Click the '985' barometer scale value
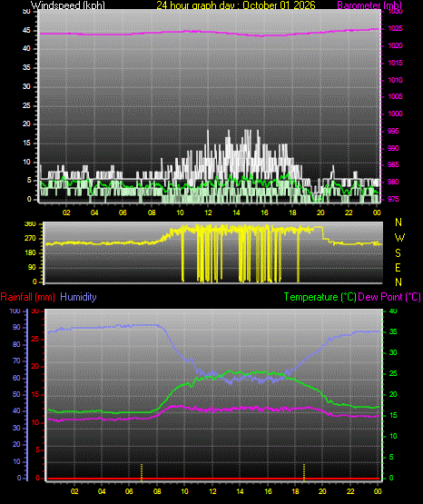423x504 pixels. 393,164
